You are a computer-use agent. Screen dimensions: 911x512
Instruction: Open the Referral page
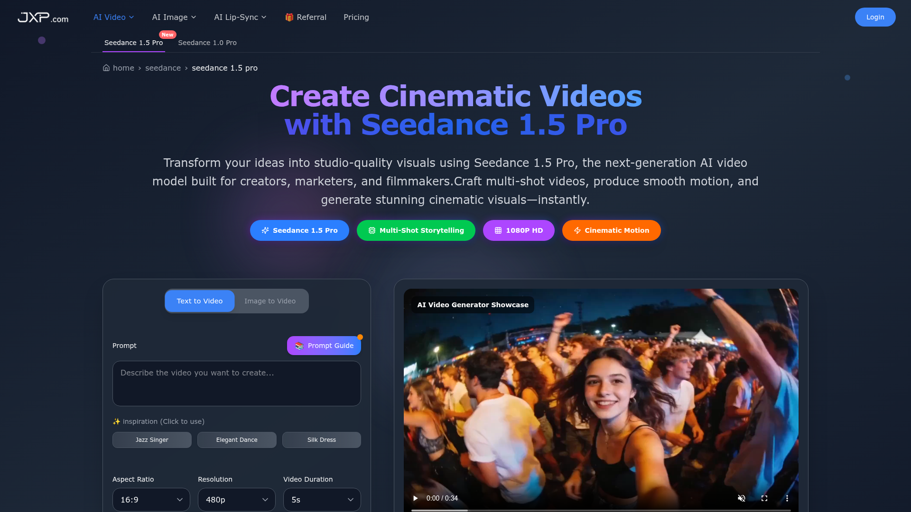(x=306, y=17)
